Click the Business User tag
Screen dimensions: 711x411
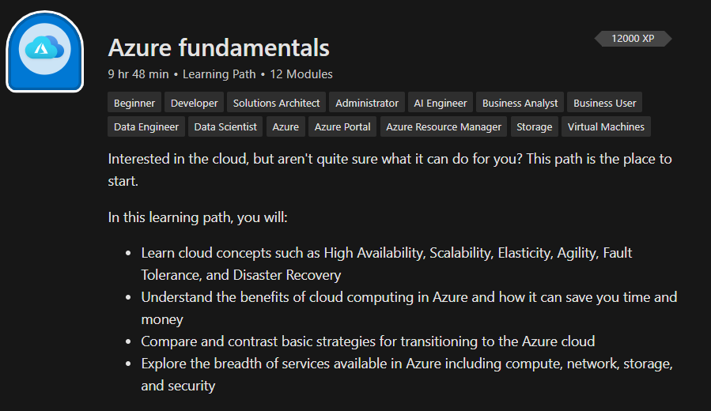605,103
